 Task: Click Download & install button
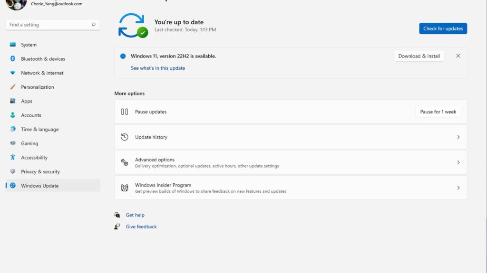[419, 56]
